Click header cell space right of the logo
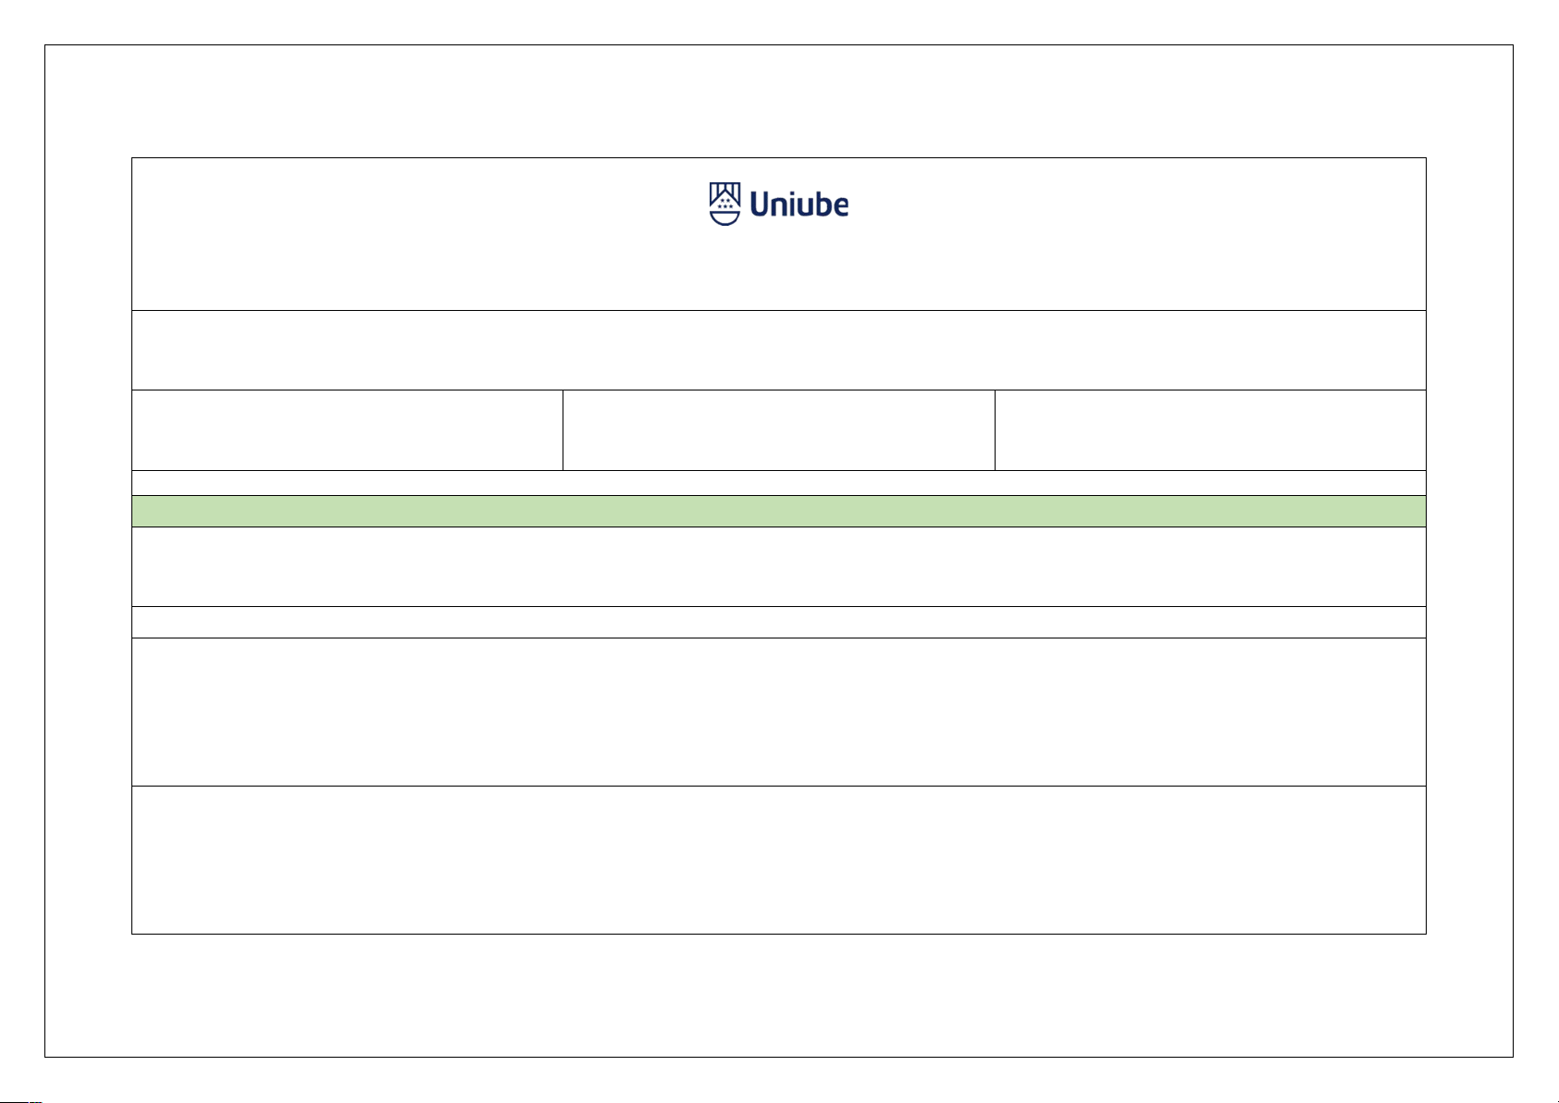1559x1103 pixels. (1138, 233)
